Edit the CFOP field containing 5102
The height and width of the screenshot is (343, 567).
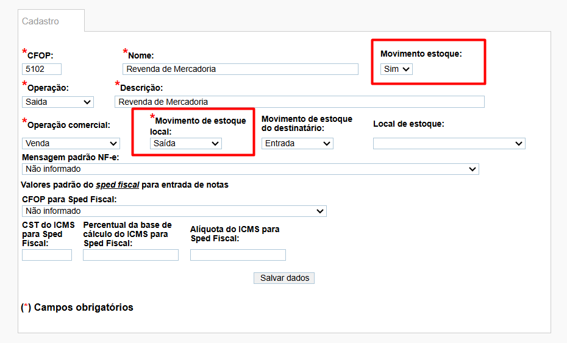41,69
